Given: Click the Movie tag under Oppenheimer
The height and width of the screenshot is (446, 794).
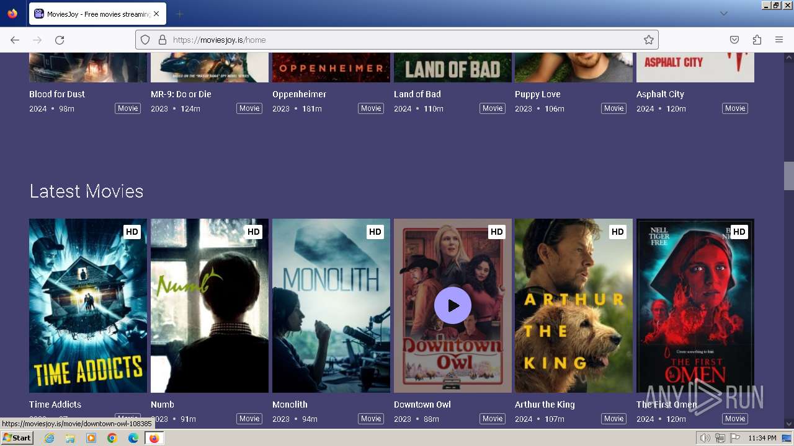Looking at the screenshot, I should 371,108.
